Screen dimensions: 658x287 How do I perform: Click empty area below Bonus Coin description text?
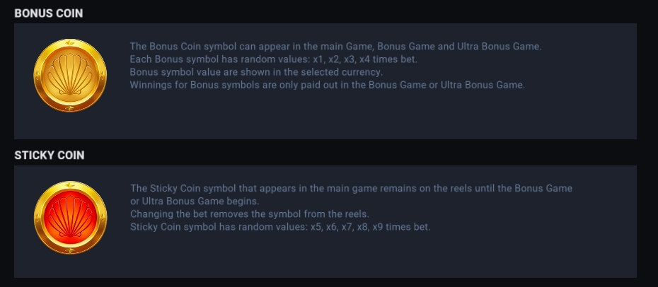coord(335,115)
